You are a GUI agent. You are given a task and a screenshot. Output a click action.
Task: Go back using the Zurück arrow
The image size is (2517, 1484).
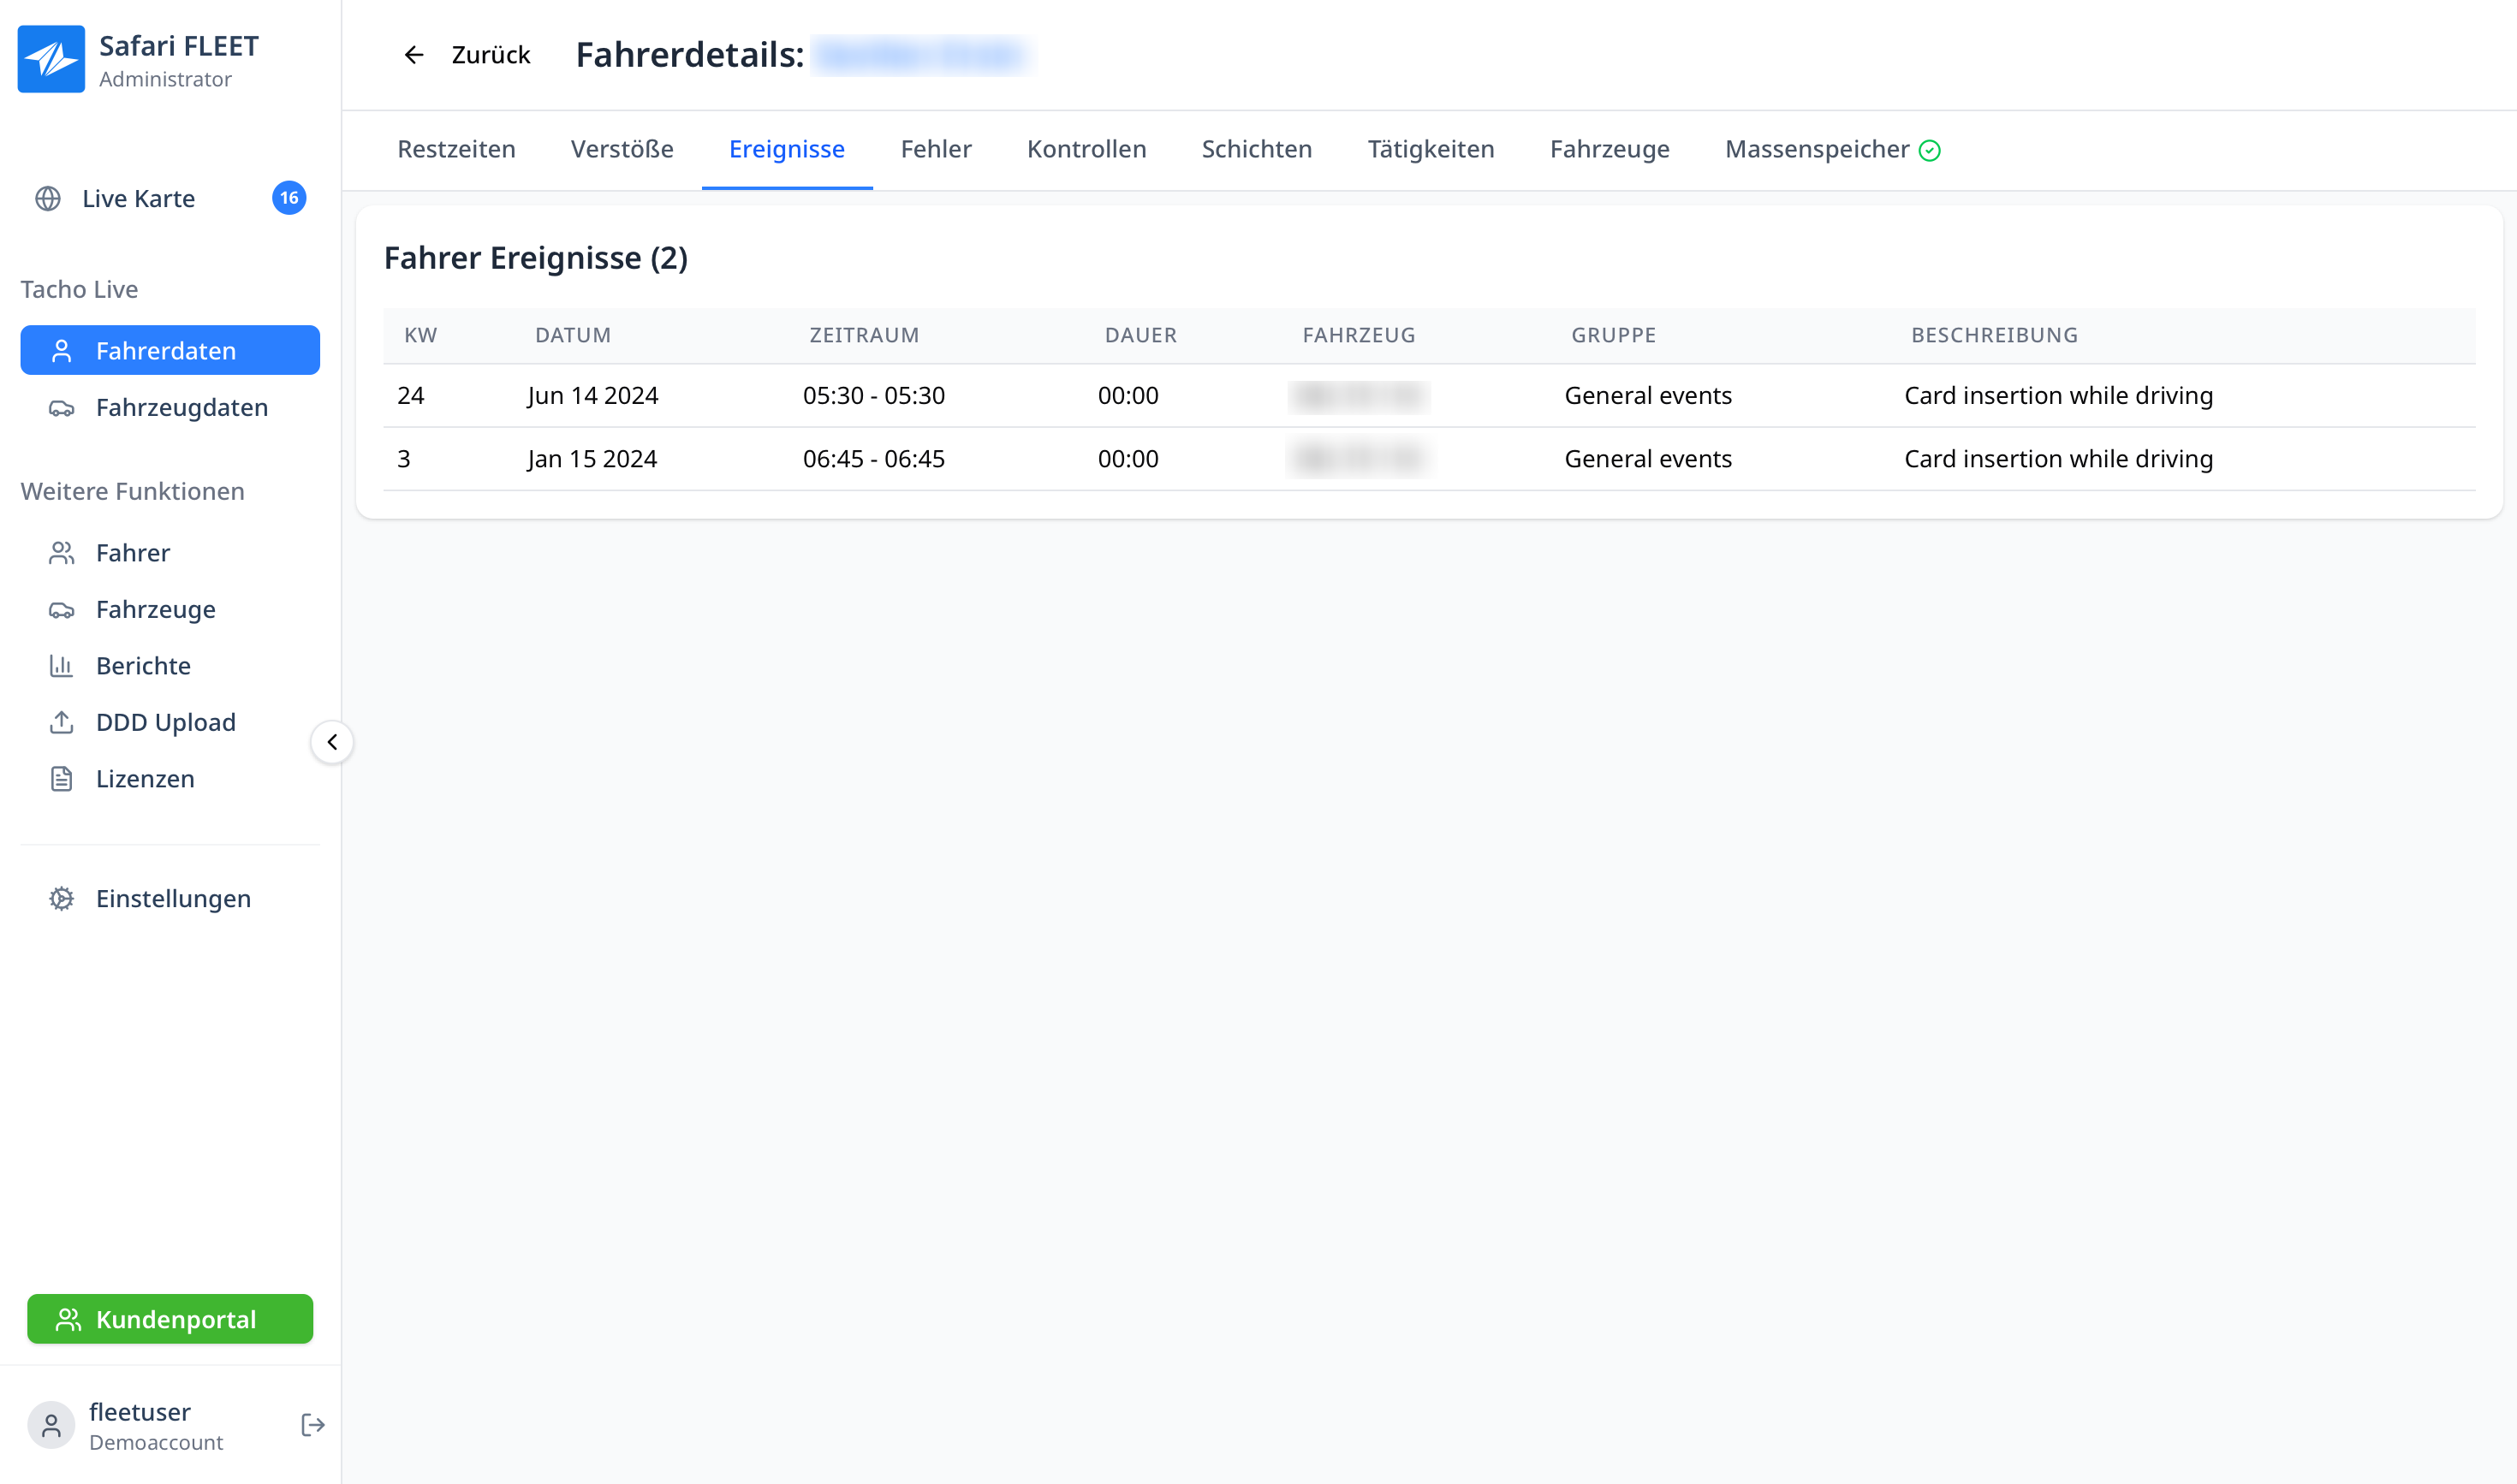click(x=414, y=55)
